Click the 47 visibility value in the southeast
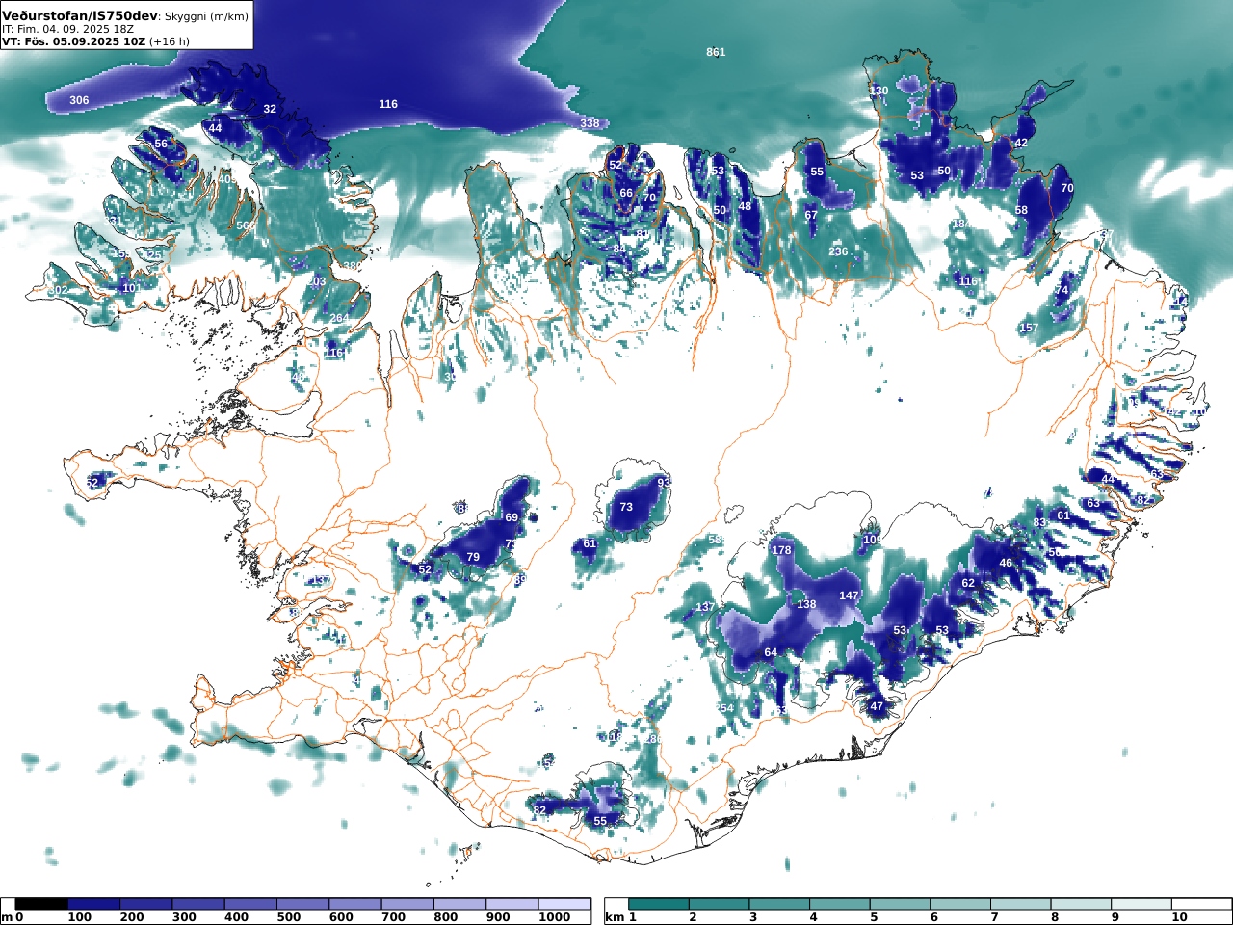 pyautogui.click(x=877, y=706)
